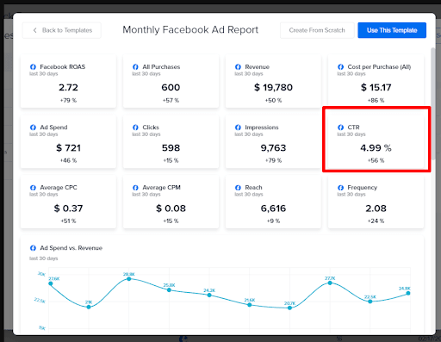Click the modal vertical scrollbar
The image size is (441, 342).
pos(433,103)
